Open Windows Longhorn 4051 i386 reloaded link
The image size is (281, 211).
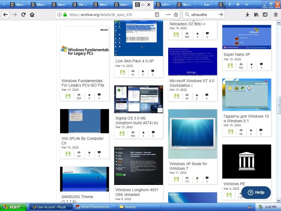(137, 192)
